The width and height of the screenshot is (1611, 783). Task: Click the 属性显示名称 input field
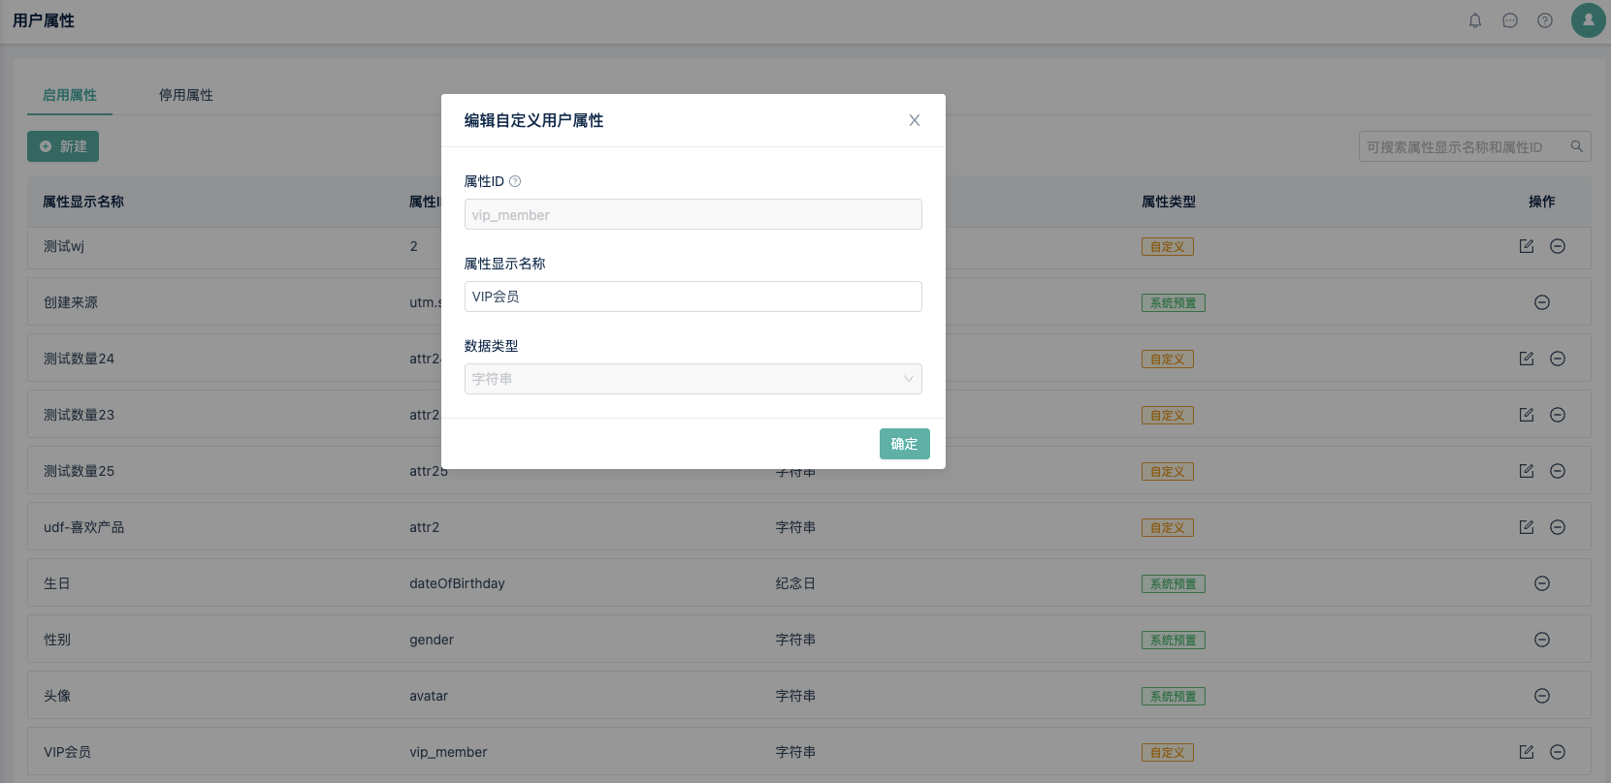[x=693, y=297]
